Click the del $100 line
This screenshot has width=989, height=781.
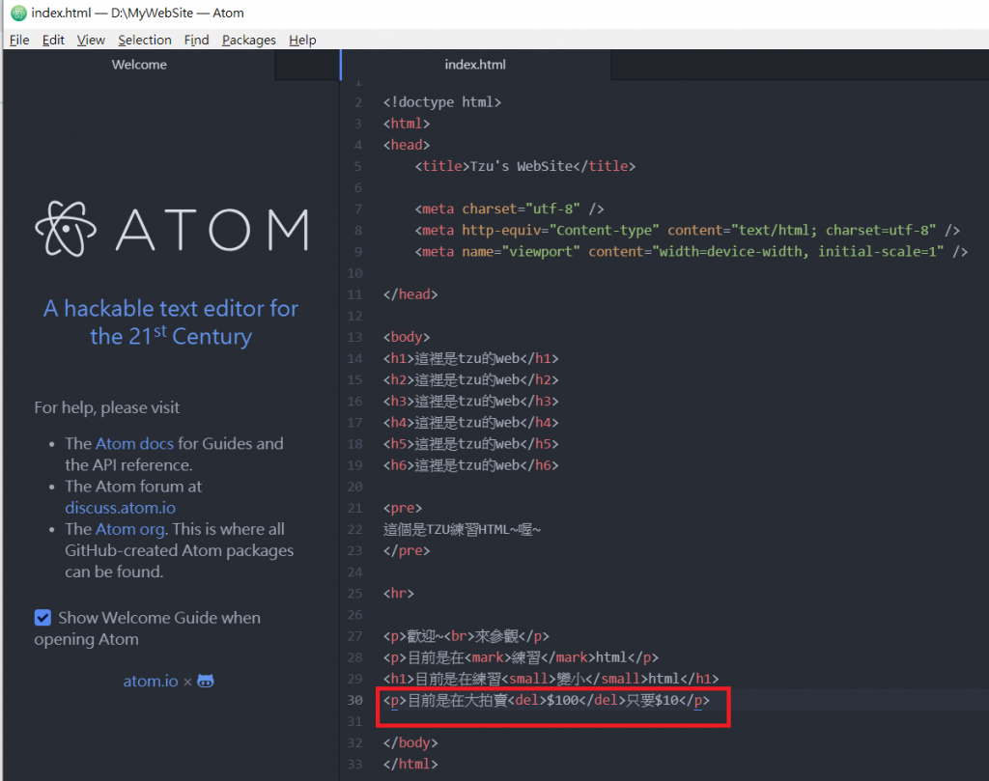point(547,700)
